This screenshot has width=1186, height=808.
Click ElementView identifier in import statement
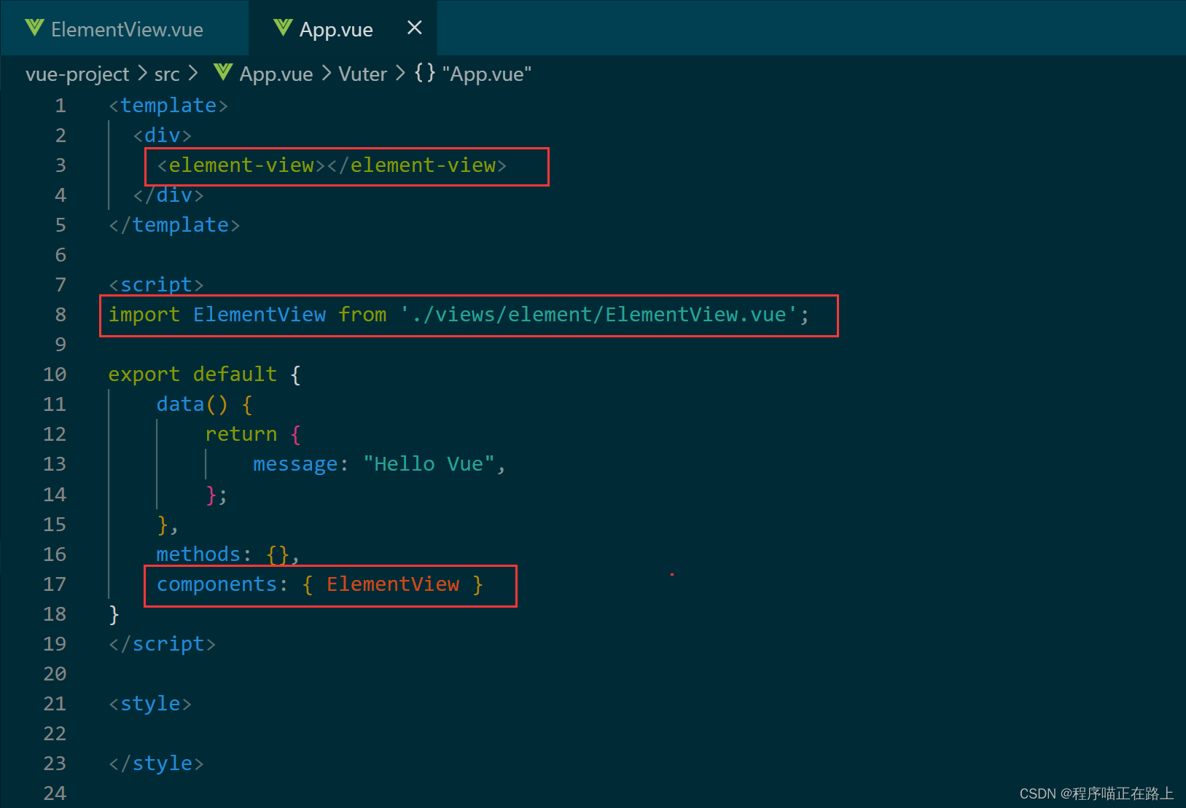pos(260,315)
